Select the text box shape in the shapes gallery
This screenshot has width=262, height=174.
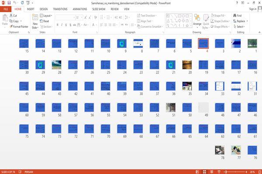pyautogui.click(x=168, y=16)
